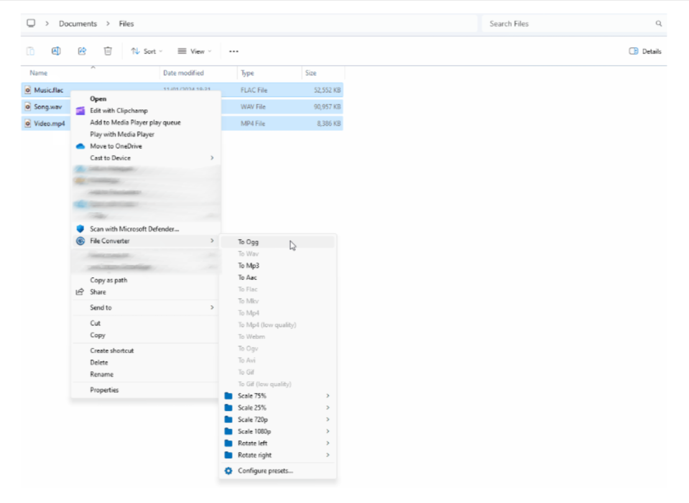Image resolution: width=689 pixels, height=503 pixels.
Task: Open the View dropdown
Action: coord(195,52)
